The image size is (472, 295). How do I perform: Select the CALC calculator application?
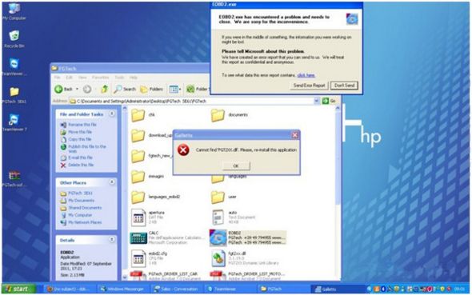[x=167, y=237]
